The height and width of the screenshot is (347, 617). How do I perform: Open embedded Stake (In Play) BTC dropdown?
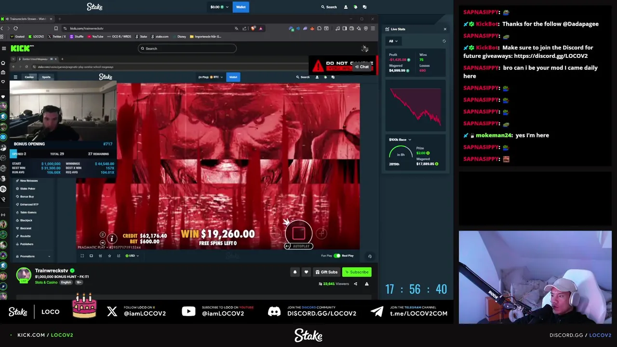[211, 77]
